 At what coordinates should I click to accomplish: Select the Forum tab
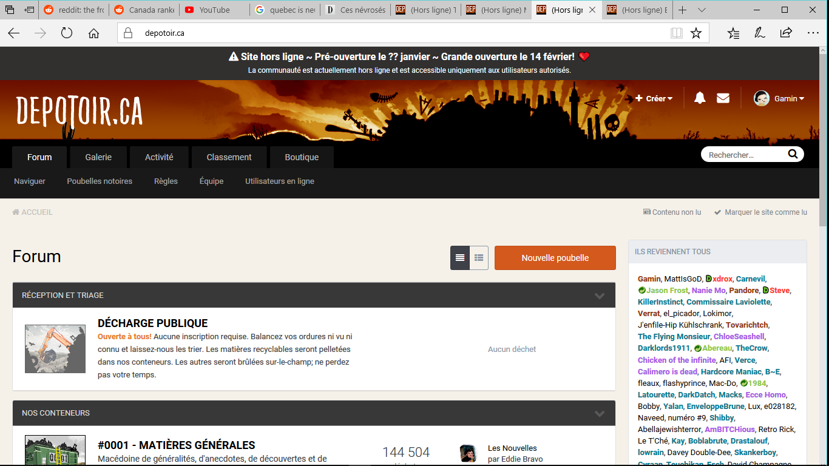(x=39, y=157)
